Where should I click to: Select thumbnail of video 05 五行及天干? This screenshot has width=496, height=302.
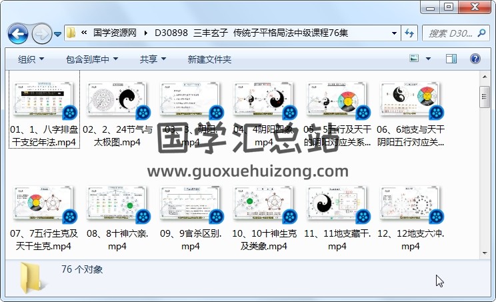click(x=337, y=99)
